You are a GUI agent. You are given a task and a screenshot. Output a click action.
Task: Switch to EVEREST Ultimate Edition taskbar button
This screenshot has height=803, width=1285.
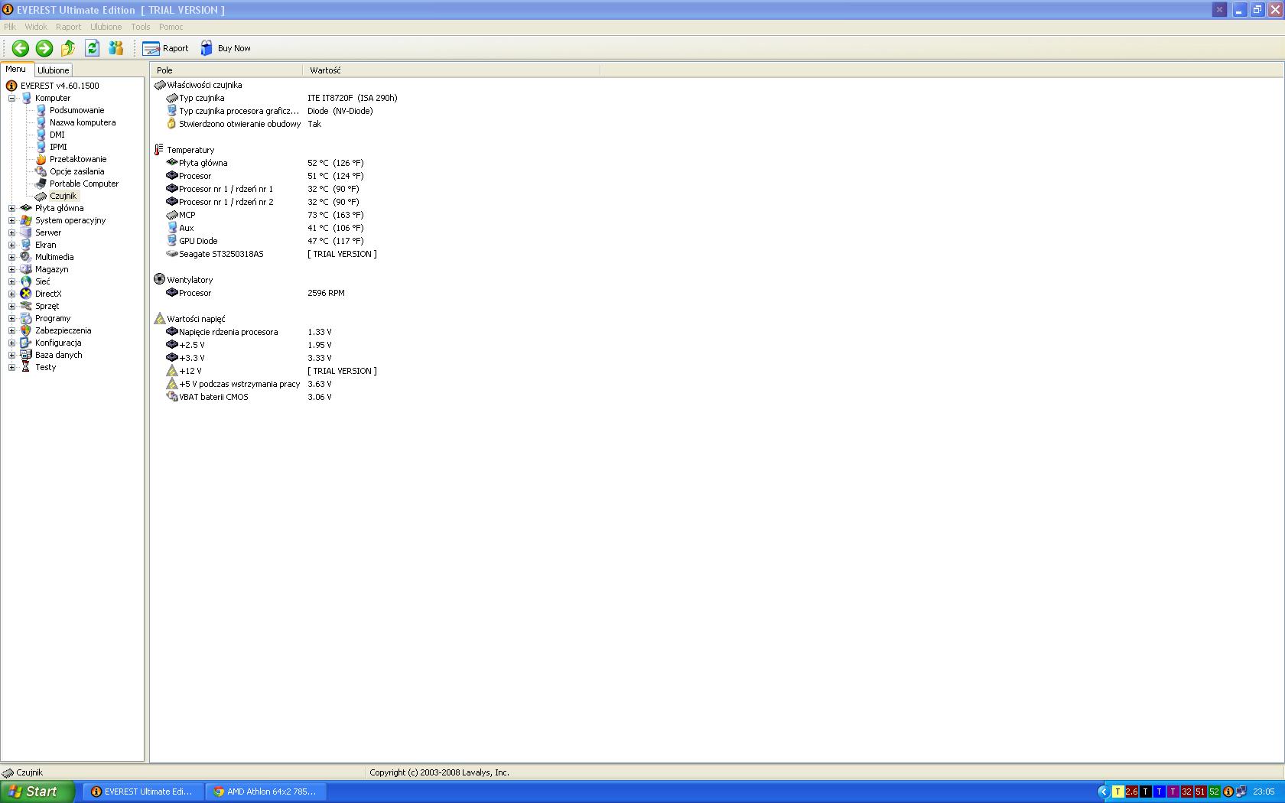click(x=142, y=792)
